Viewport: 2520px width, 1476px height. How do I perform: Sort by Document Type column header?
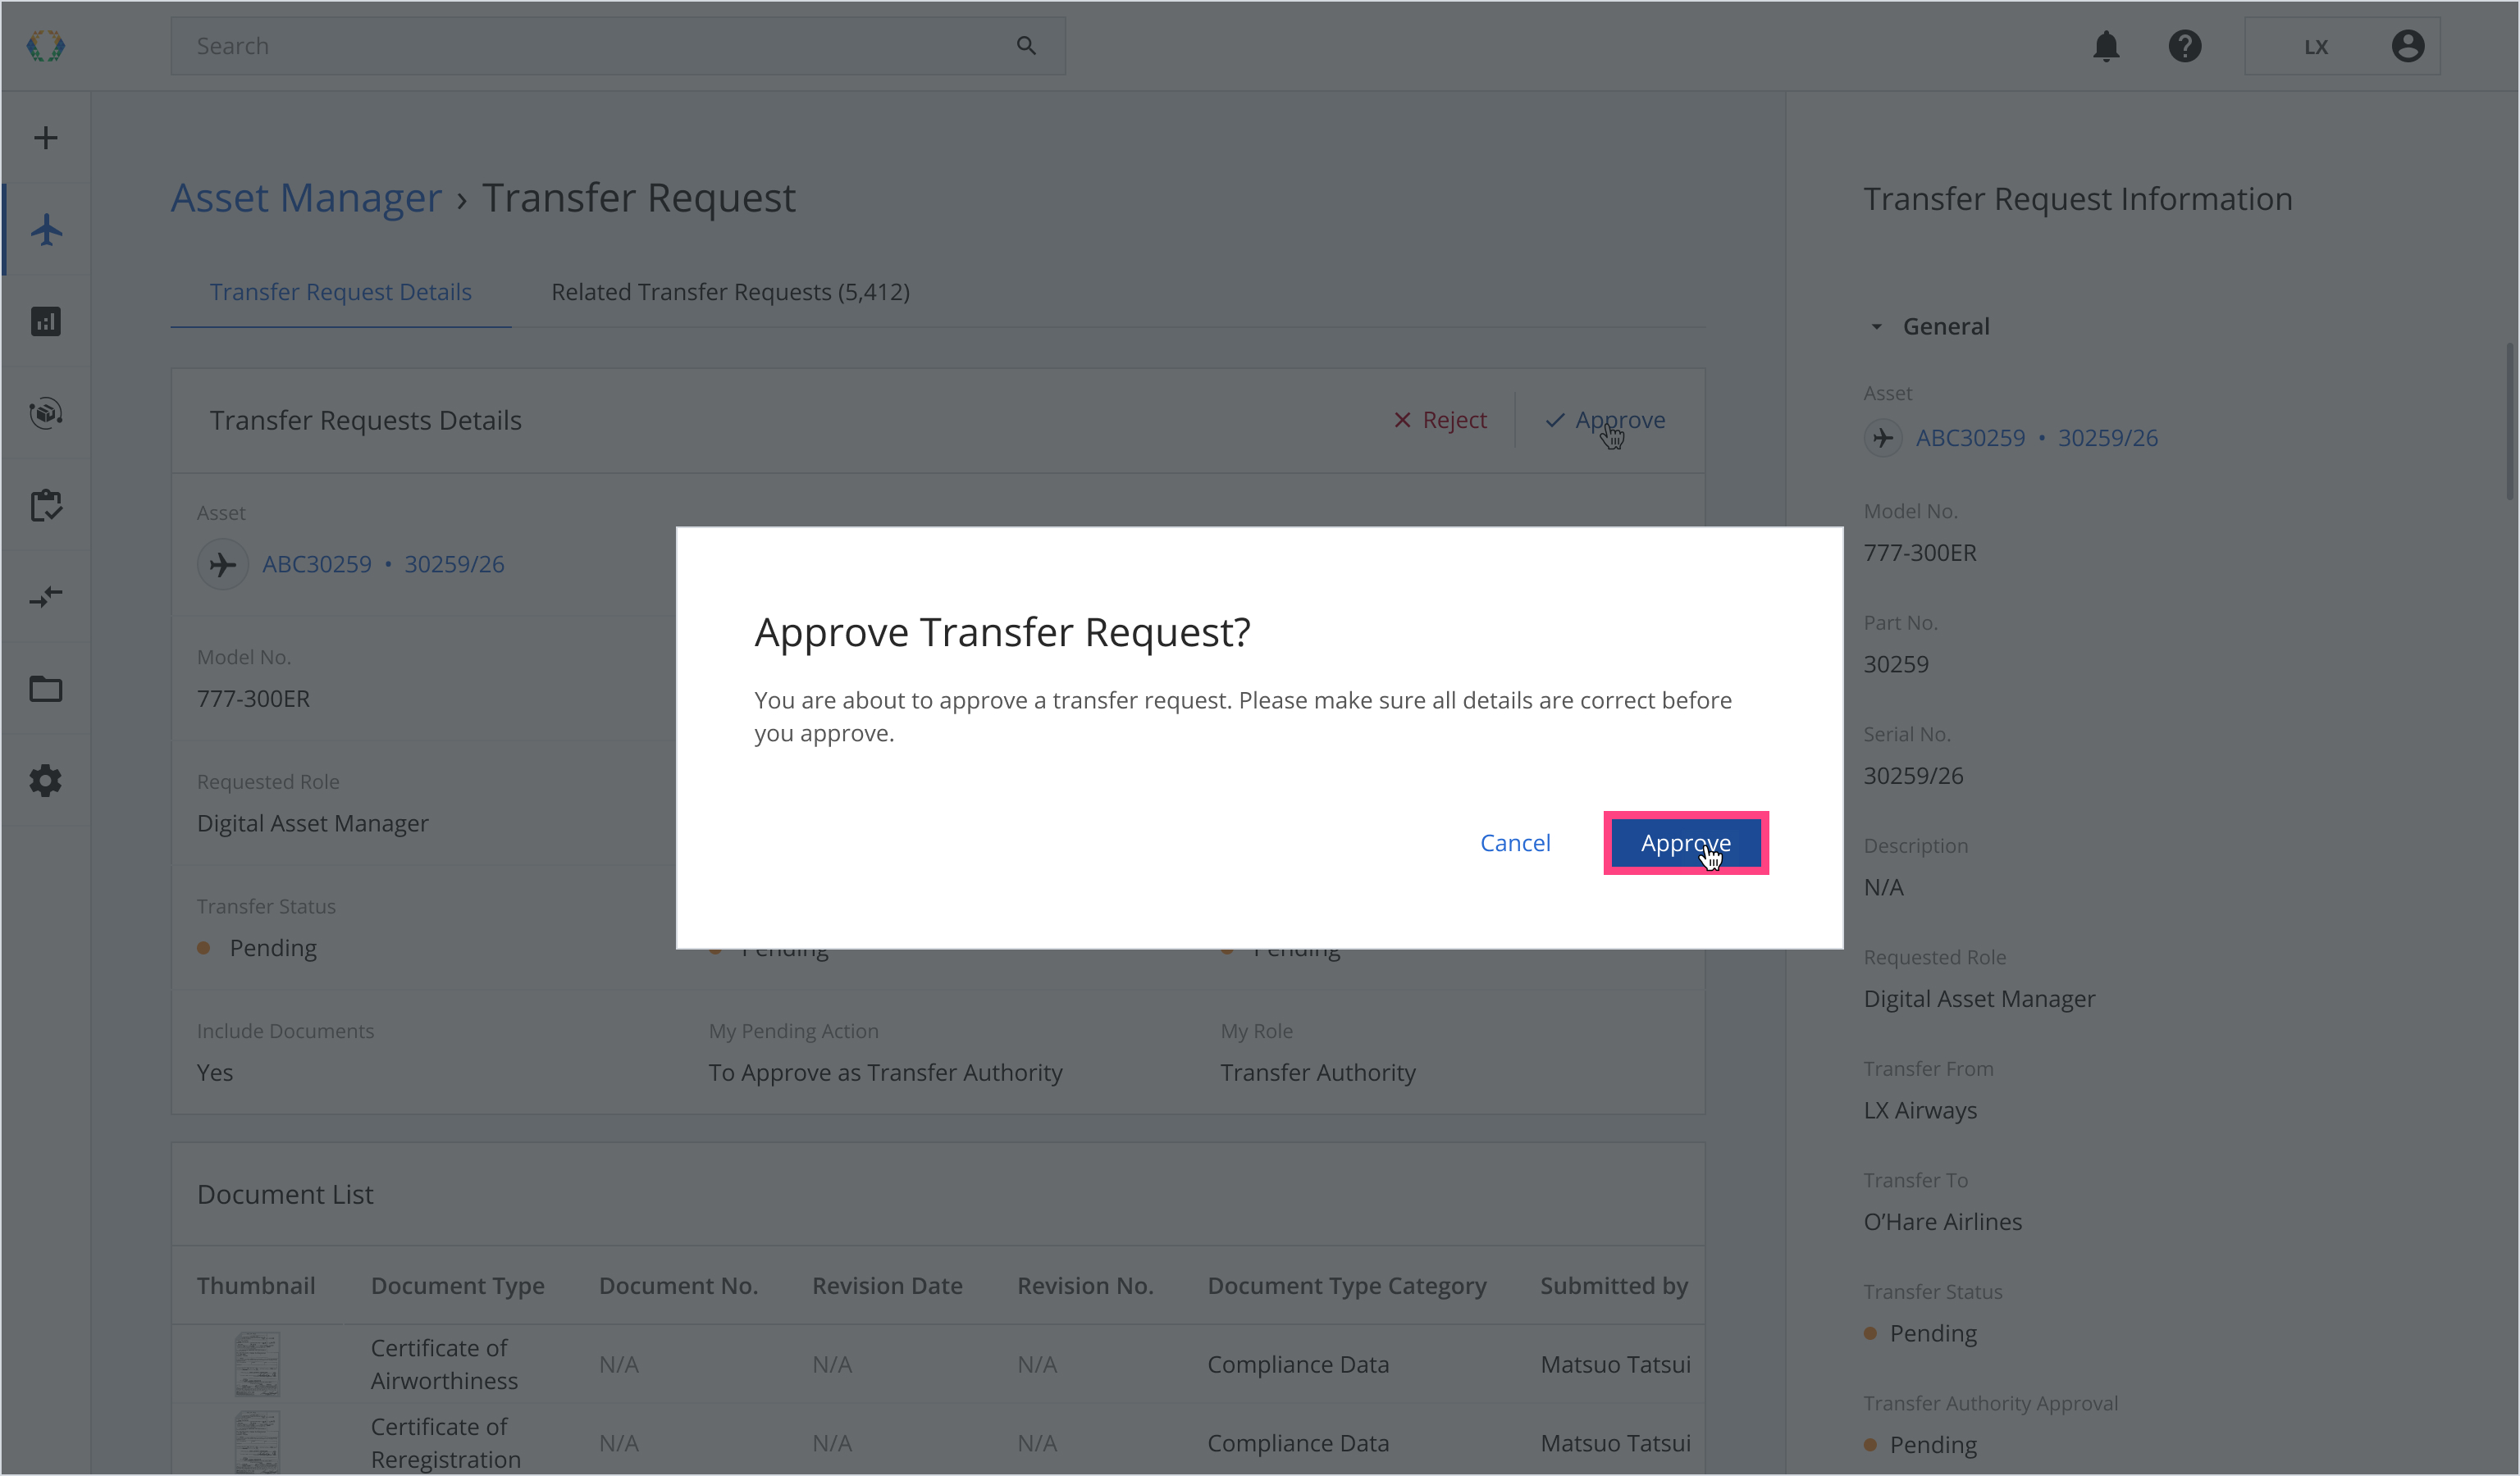[458, 1286]
